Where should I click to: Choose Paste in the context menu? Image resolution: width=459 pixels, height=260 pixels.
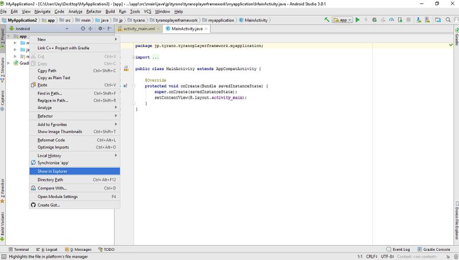75,85
